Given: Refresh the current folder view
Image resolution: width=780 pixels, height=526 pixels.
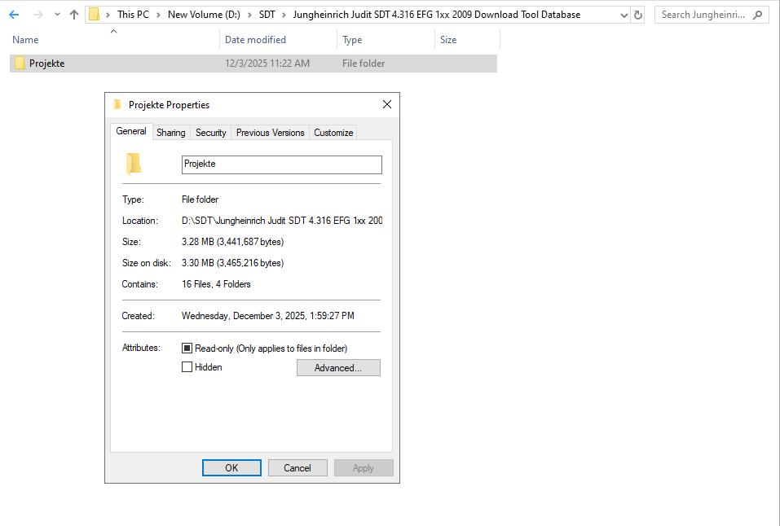Looking at the screenshot, I should pyautogui.click(x=637, y=15).
